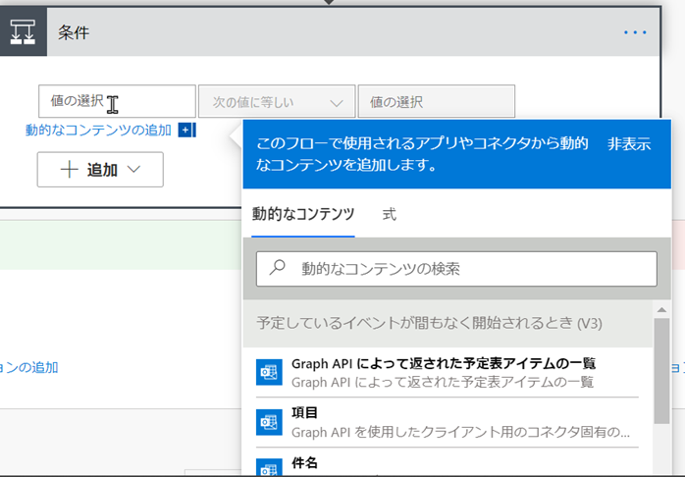Switch to the 動的なコンテンツ tab
Screen dimensions: 685x477
[302, 215]
